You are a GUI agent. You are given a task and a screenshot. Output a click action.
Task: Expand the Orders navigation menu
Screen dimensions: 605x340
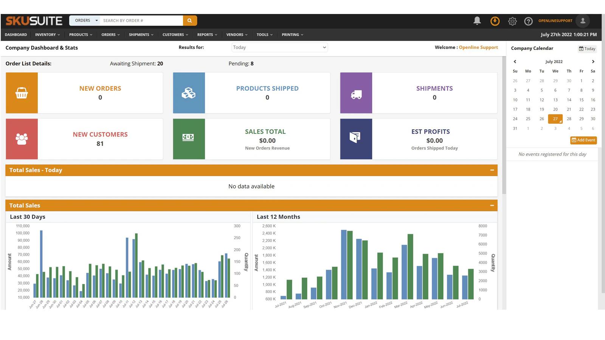110,35
